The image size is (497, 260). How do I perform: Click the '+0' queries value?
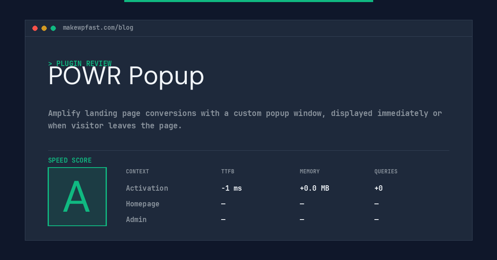click(x=379, y=188)
